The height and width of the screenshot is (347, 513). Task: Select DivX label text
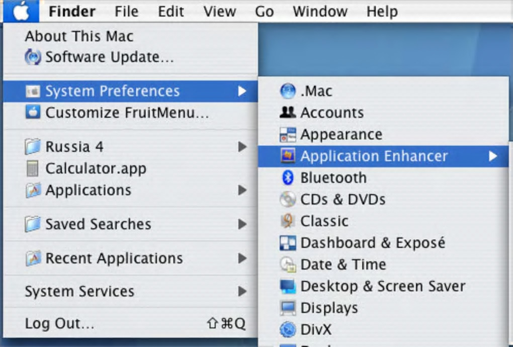316,330
